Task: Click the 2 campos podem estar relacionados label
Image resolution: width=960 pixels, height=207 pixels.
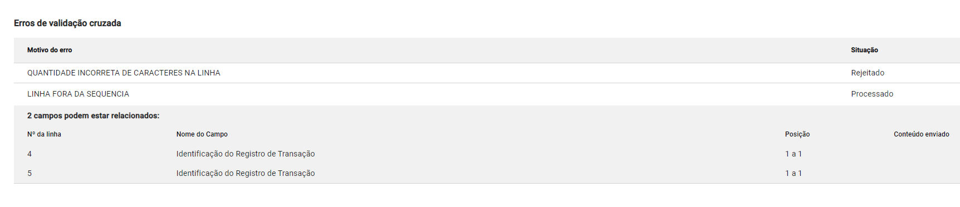Action: 94,116
